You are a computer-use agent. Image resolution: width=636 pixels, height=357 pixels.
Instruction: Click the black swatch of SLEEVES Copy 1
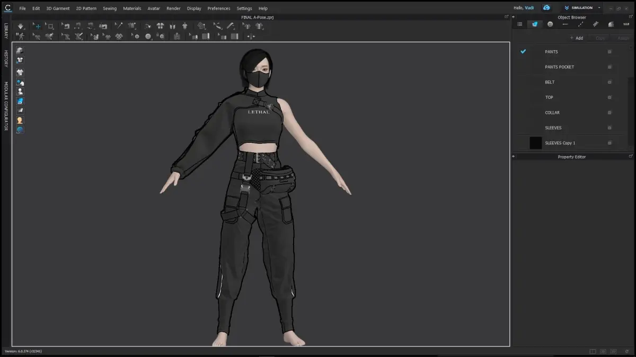pyautogui.click(x=536, y=143)
